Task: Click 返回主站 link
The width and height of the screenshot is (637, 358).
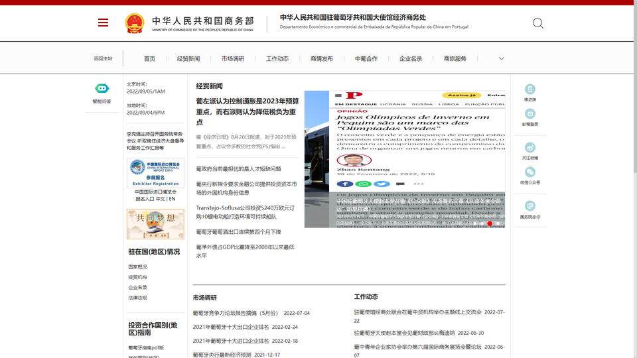Action: 103,58
